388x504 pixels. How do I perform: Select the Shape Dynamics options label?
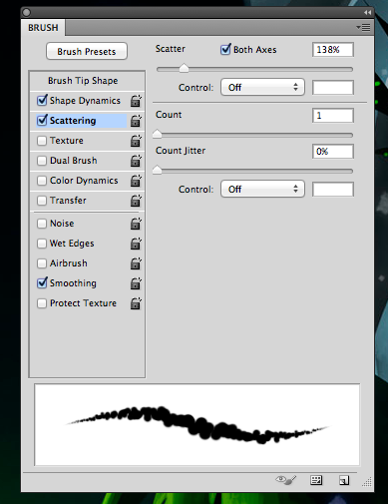(85, 101)
